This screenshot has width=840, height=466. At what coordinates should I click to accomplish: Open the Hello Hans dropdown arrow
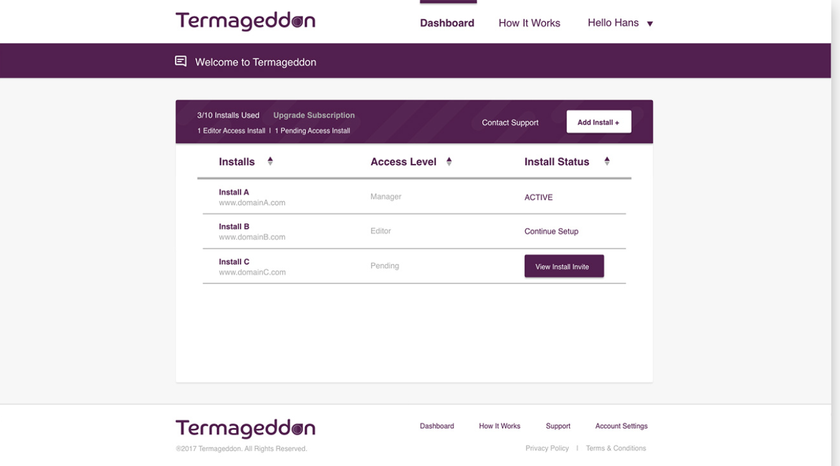650,24
